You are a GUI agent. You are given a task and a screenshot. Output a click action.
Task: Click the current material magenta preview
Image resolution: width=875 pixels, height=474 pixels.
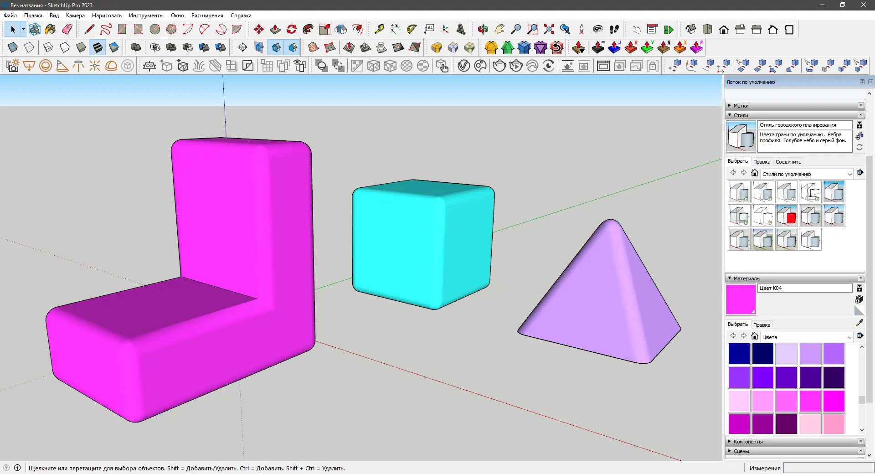[x=741, y=299]
